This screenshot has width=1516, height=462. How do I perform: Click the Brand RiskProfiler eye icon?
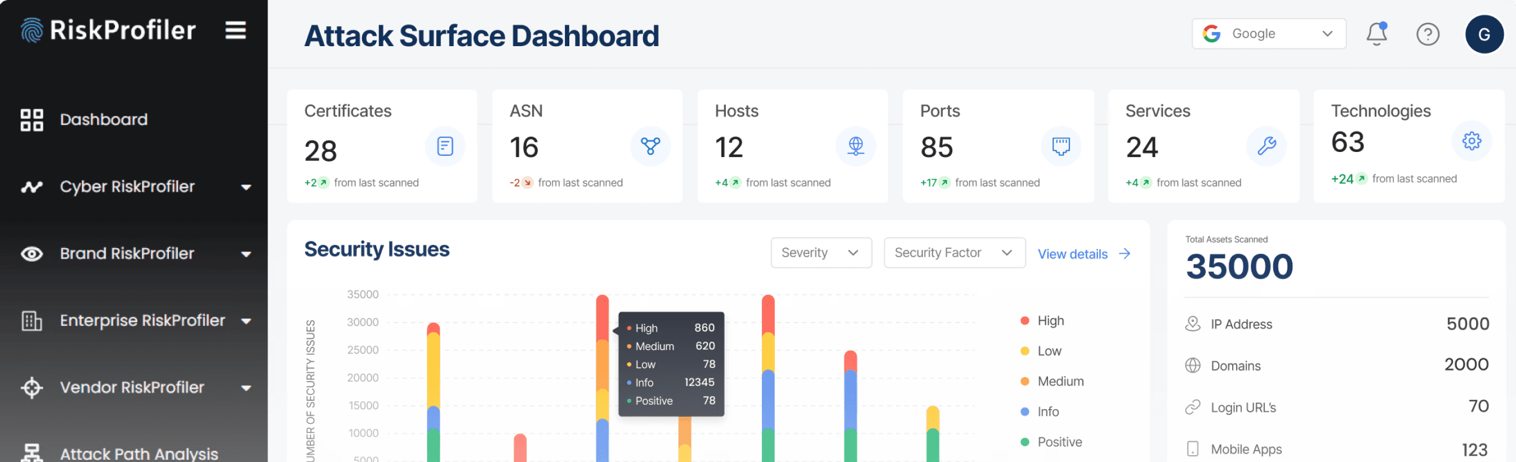click(32, 254)
